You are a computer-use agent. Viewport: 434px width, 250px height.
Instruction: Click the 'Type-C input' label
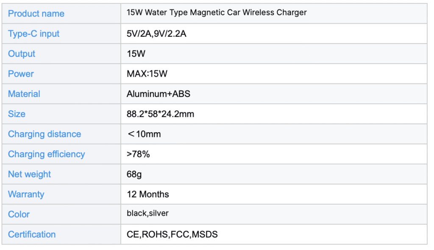(x=33, y=34)
